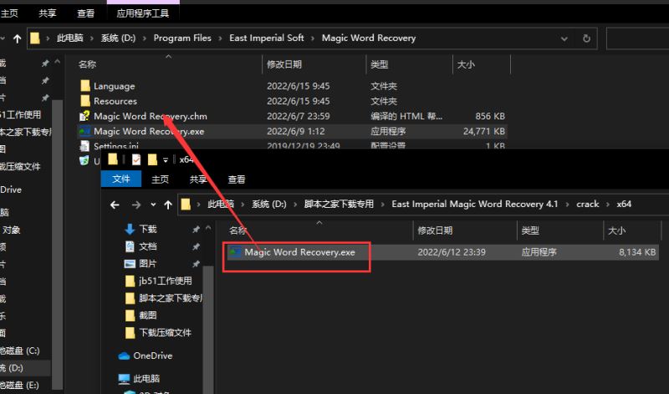This screenshot has width=669, height=394.
Task: Click search box in back window
Action: pos(638,38)
